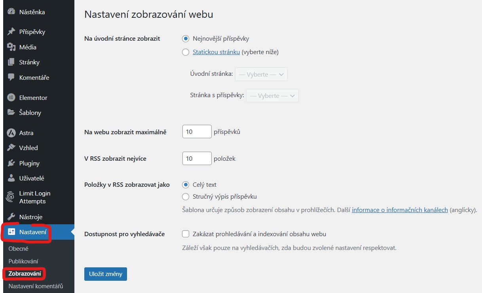Open the Média library icon
This screenshot has width=482, height=293.
10,47
